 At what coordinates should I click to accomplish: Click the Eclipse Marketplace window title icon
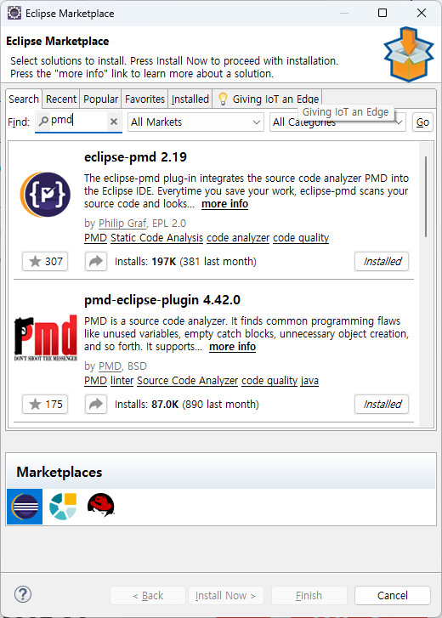[x=14, y=13]
